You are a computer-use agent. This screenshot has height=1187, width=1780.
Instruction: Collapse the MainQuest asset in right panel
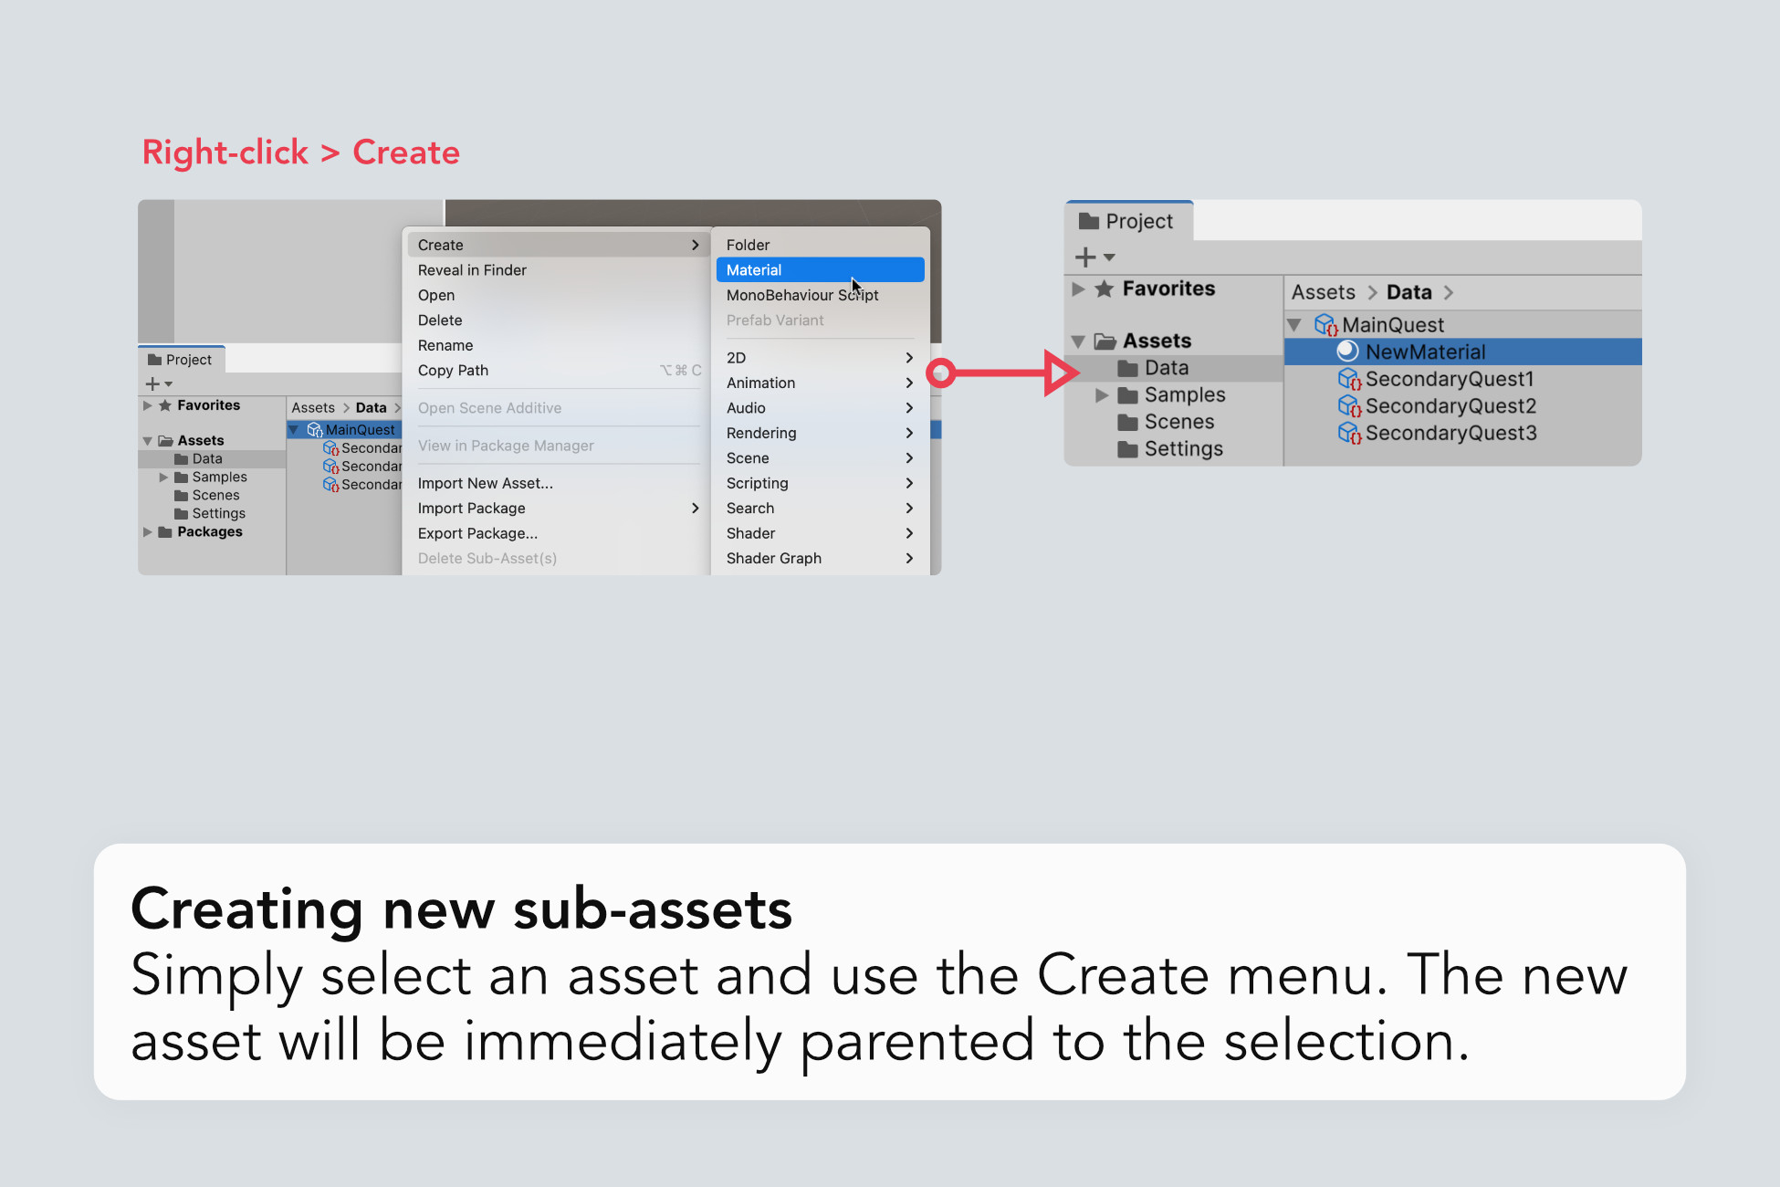click(x=1294, y=325)
